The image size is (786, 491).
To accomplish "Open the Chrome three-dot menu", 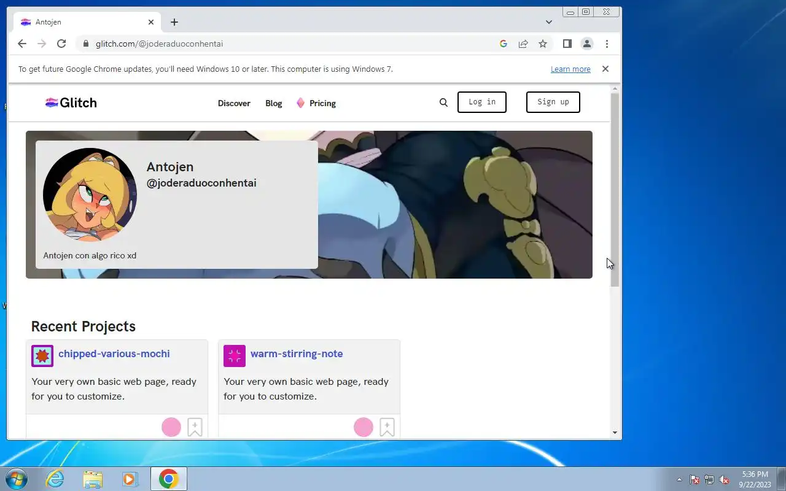I will [x=607, y=44].
